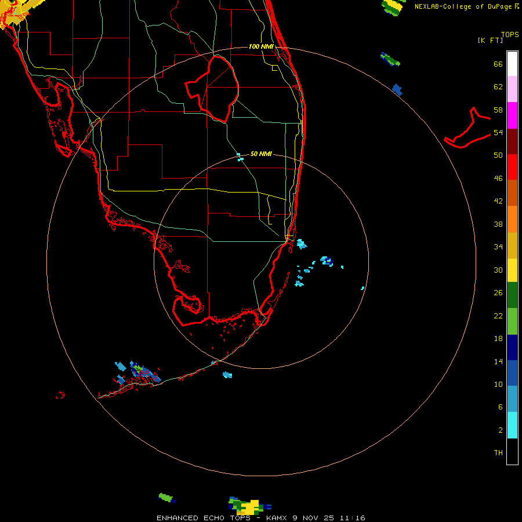Click the legend value 58
Screen dimensions: 522x522
coord(498,110)
